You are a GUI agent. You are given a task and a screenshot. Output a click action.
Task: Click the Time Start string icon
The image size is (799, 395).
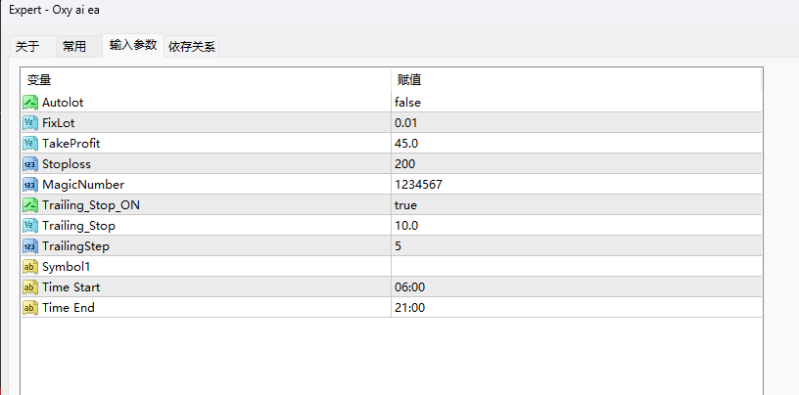point(30,287)
